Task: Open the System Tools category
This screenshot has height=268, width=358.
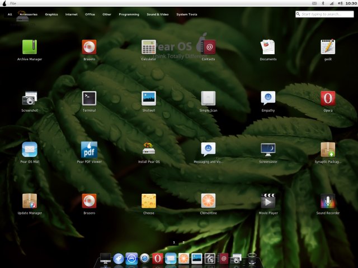Action: pos(186,15)
